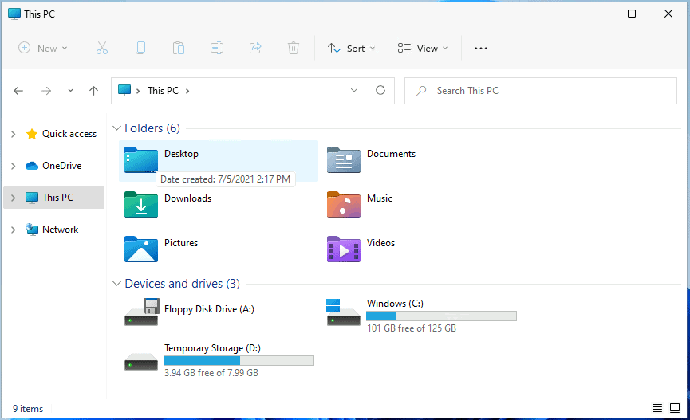The width and height of the screenshot is (690, 420).
Task: Click the Downloads folder name
Action: click(188, 198)
